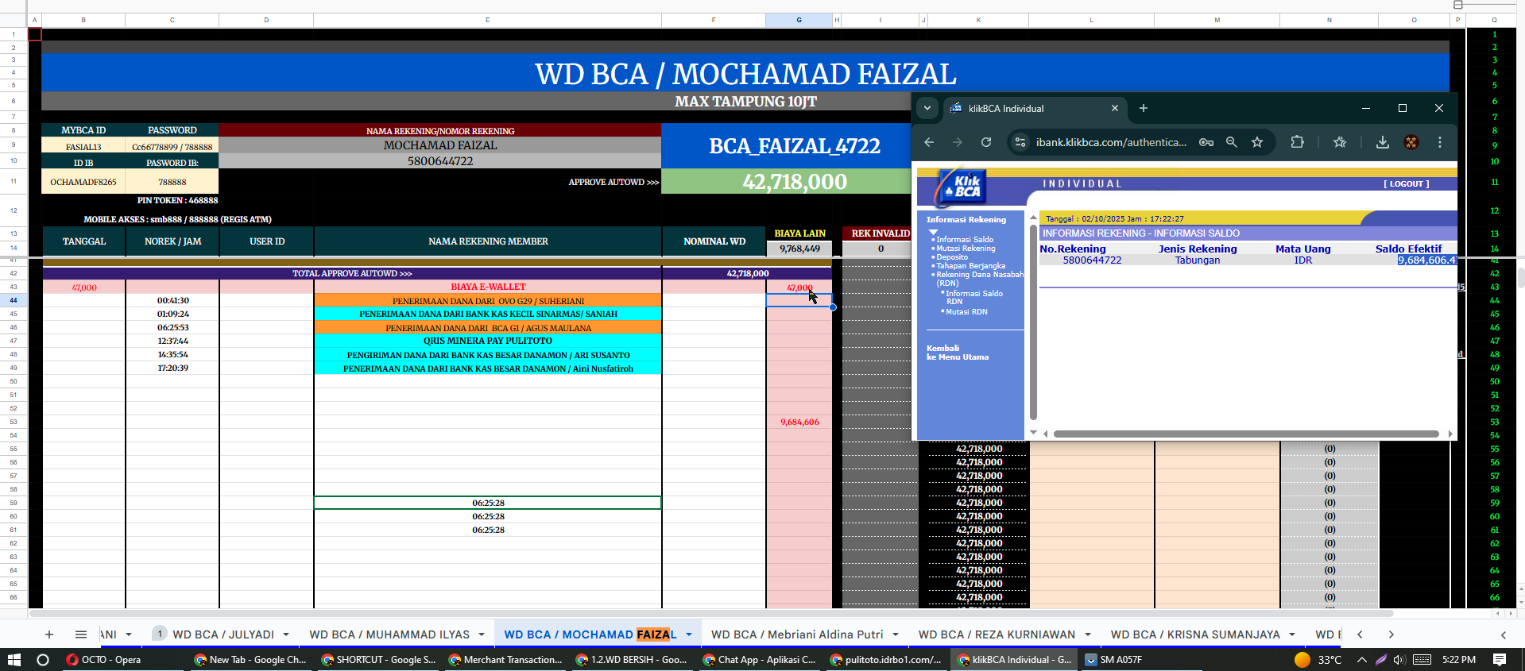The height and width of the screenshot is (671, 1525).
Task: Click the Saldo Efektif value 9,684,606
Action: [x=1427, y=260]
